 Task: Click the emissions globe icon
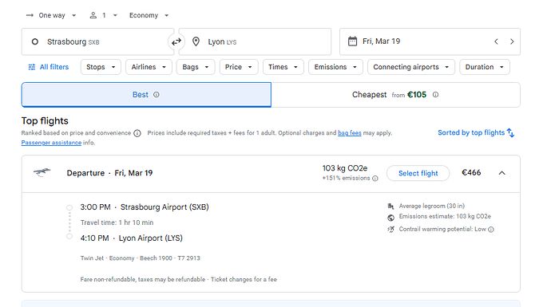coord(390,218)
